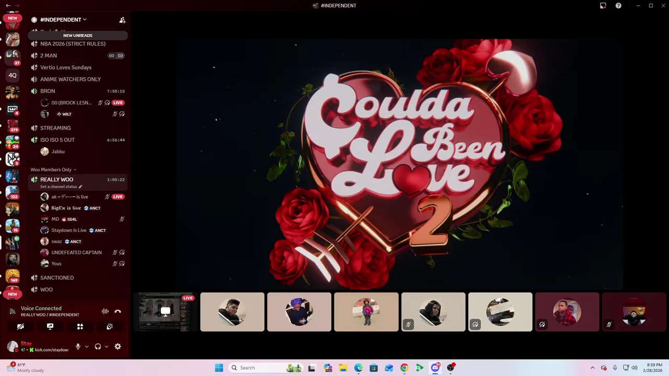The image size is (669, 376).
Task: Open the Stay user profile avatar
Action: [13, 346]
